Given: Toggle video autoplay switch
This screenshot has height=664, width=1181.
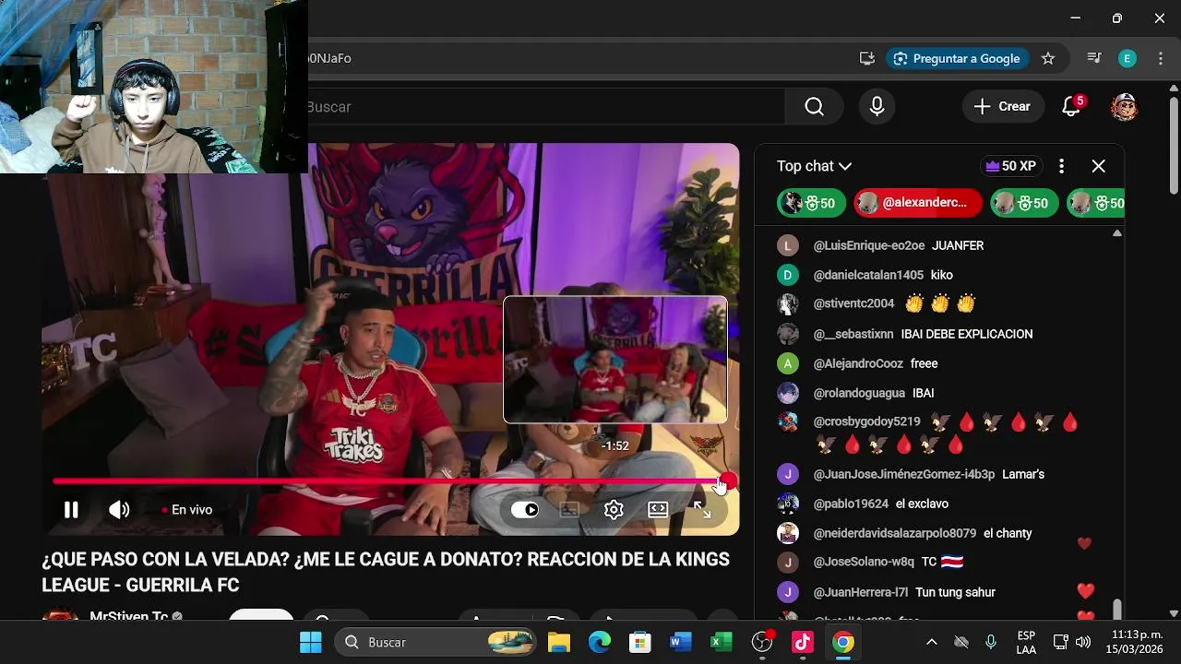Looking at the screenshot, I should click(x=525, y=510).
